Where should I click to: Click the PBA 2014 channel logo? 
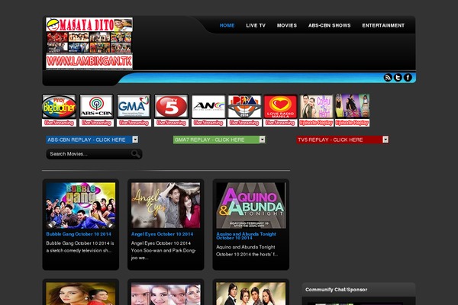244,107
